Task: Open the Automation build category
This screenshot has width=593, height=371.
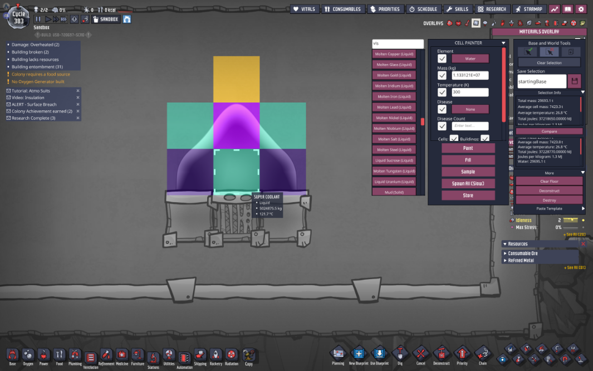Action: 184,359
